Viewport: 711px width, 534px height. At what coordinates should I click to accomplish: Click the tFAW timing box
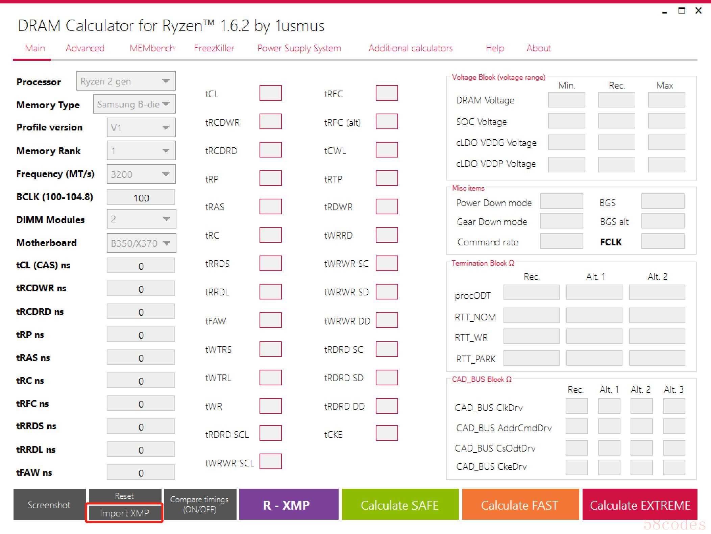pyautogui.click(x=270, y=320)
